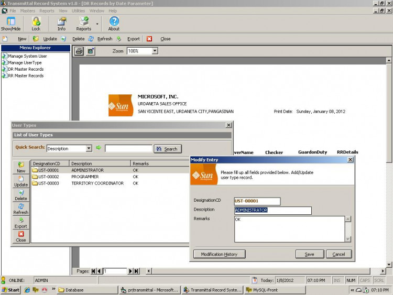Click Refresh in the secondary toolbar
Screen dimensions: 393x295
click(x=105, y=39)
